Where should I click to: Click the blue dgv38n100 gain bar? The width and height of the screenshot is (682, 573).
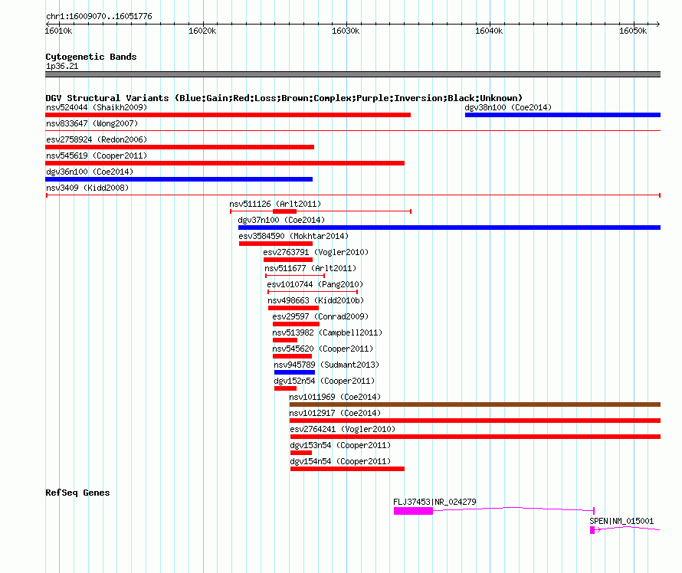click(562, 115)
